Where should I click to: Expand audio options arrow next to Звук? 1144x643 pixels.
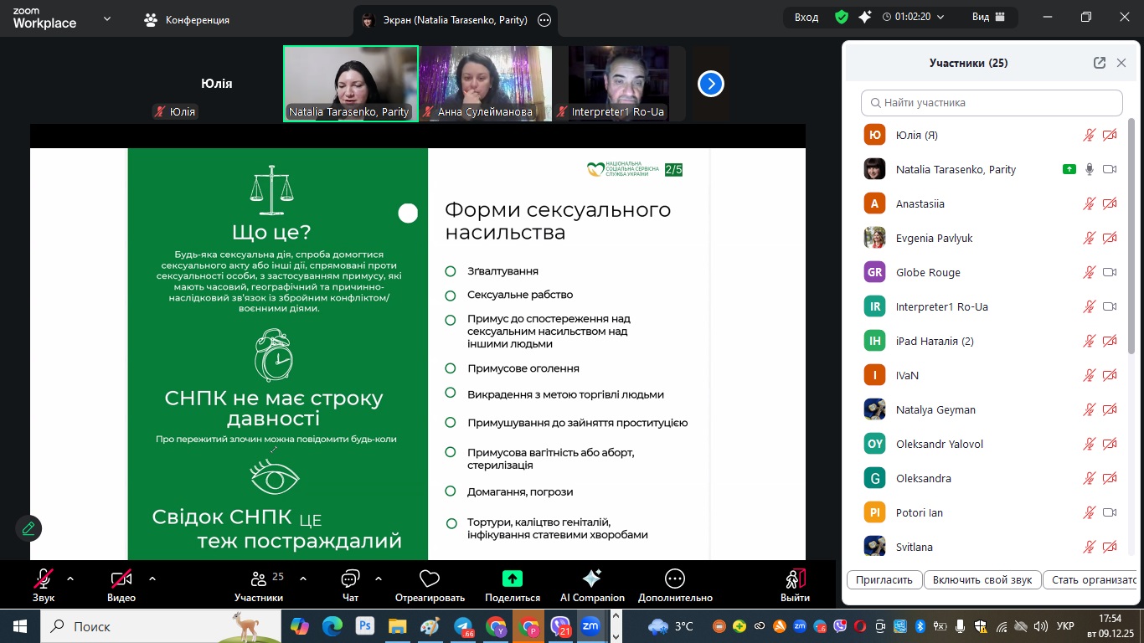70,579
